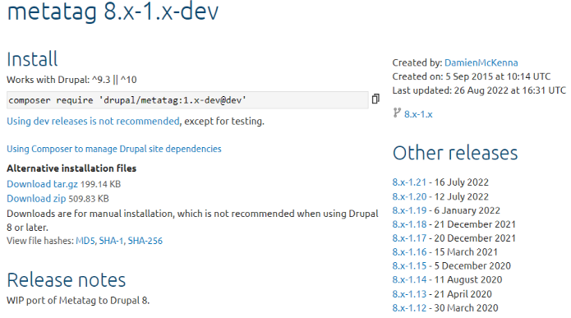Open the 8.x-1.x branch link

[x=418, y=114]
